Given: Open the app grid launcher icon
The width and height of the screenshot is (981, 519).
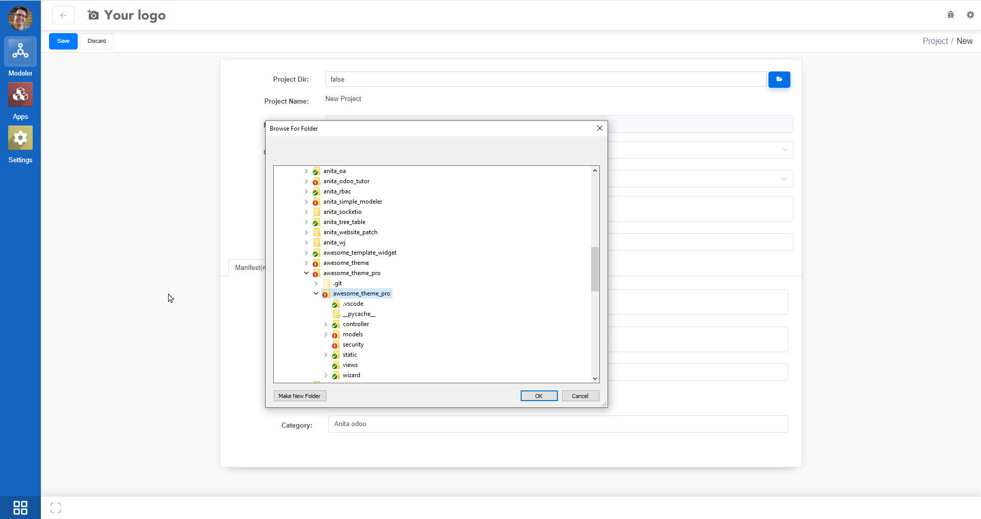Looking at the screenshot, I should 20,508.
